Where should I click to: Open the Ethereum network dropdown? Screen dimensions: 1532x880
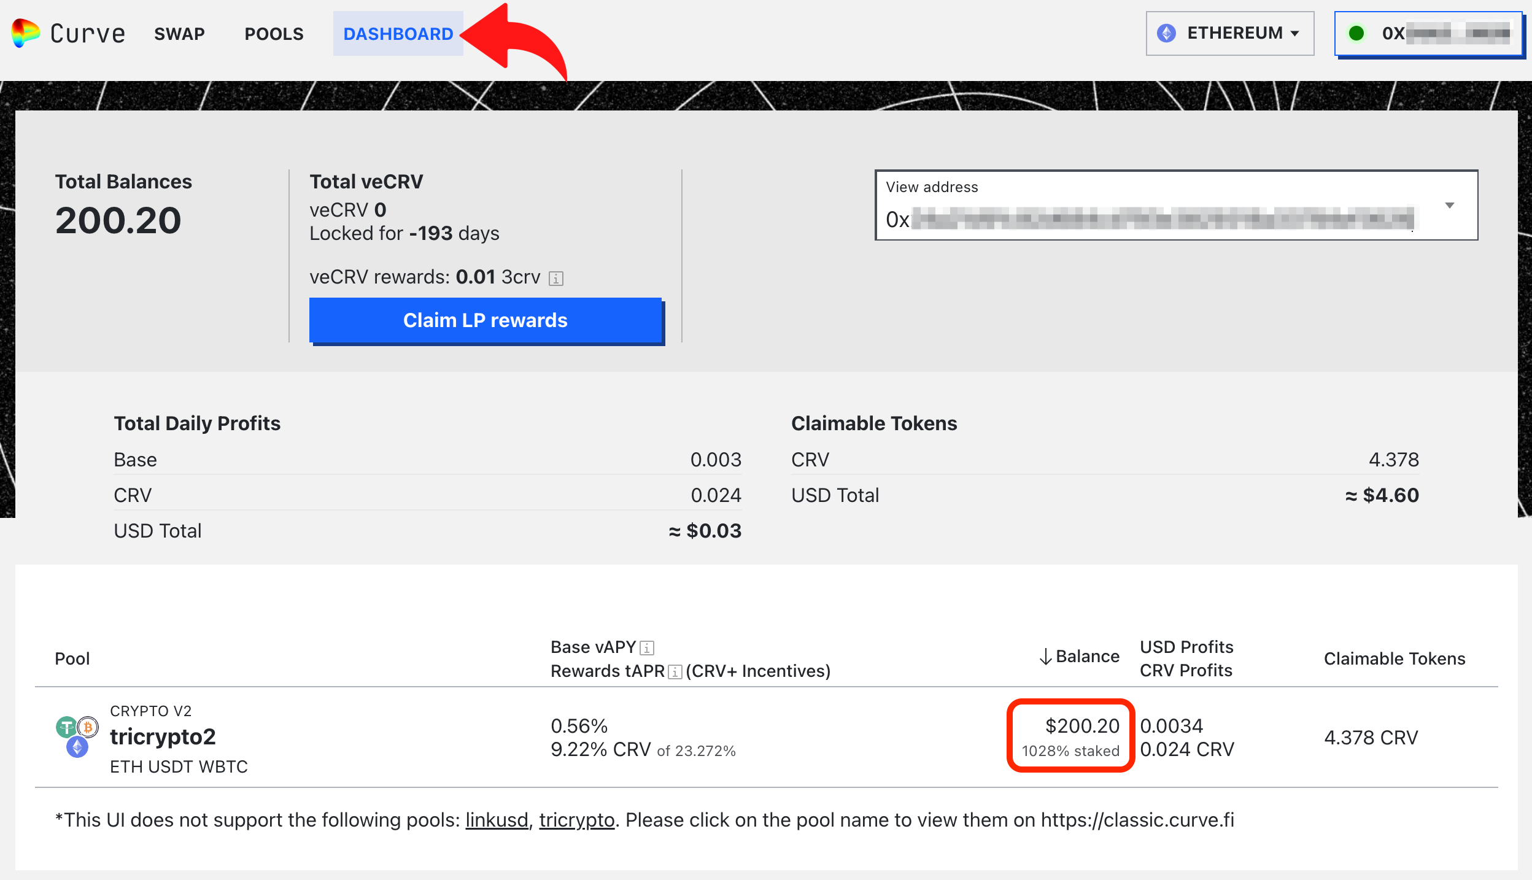point(1230,33)
